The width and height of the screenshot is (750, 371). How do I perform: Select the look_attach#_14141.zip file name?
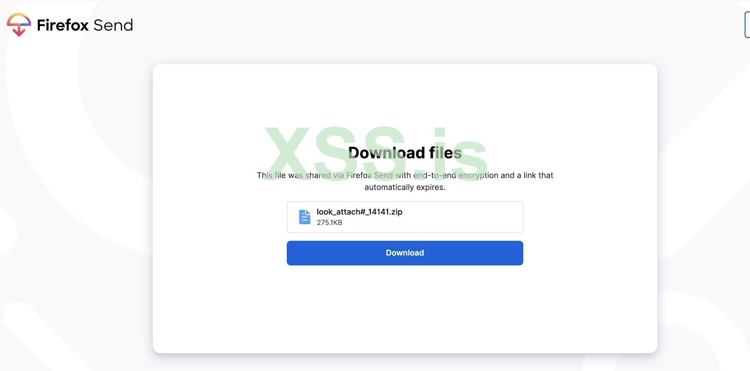coord(360,212)
